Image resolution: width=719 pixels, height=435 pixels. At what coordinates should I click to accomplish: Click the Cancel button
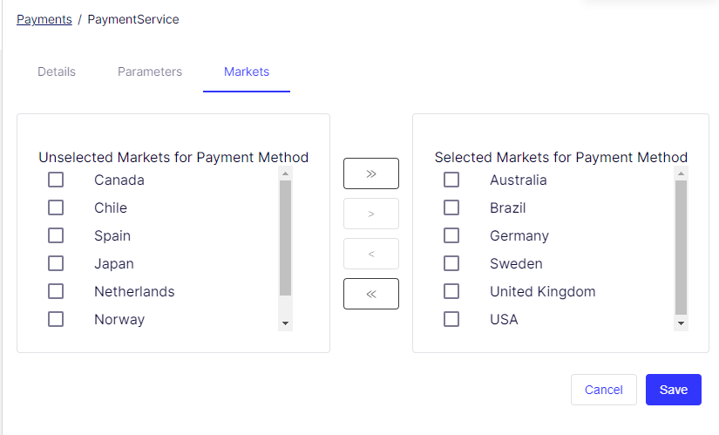point(604,390)
